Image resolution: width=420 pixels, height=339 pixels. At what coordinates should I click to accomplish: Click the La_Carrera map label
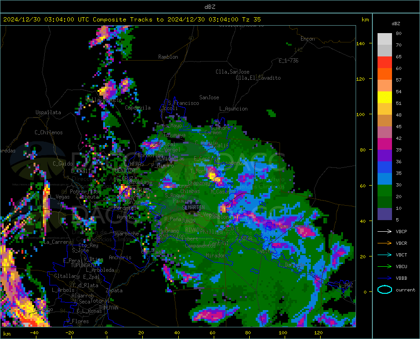57,242
